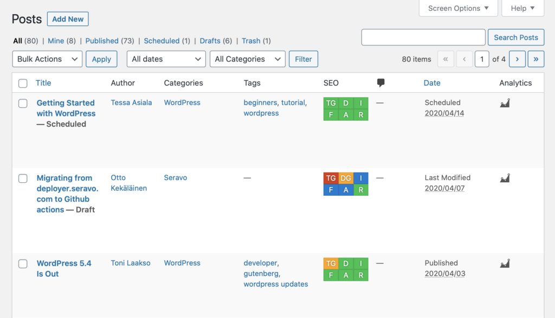This screenshot has width=555, height=318.
Task: Show only Drafts posts
Action: click(210, 41)
